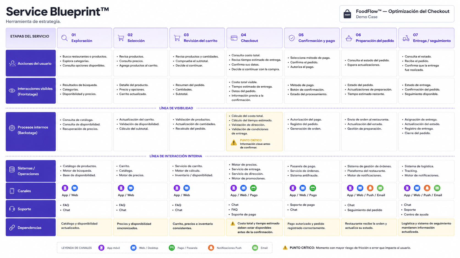Click the shield check icon for Confirmación y pago

coord(292,38)
